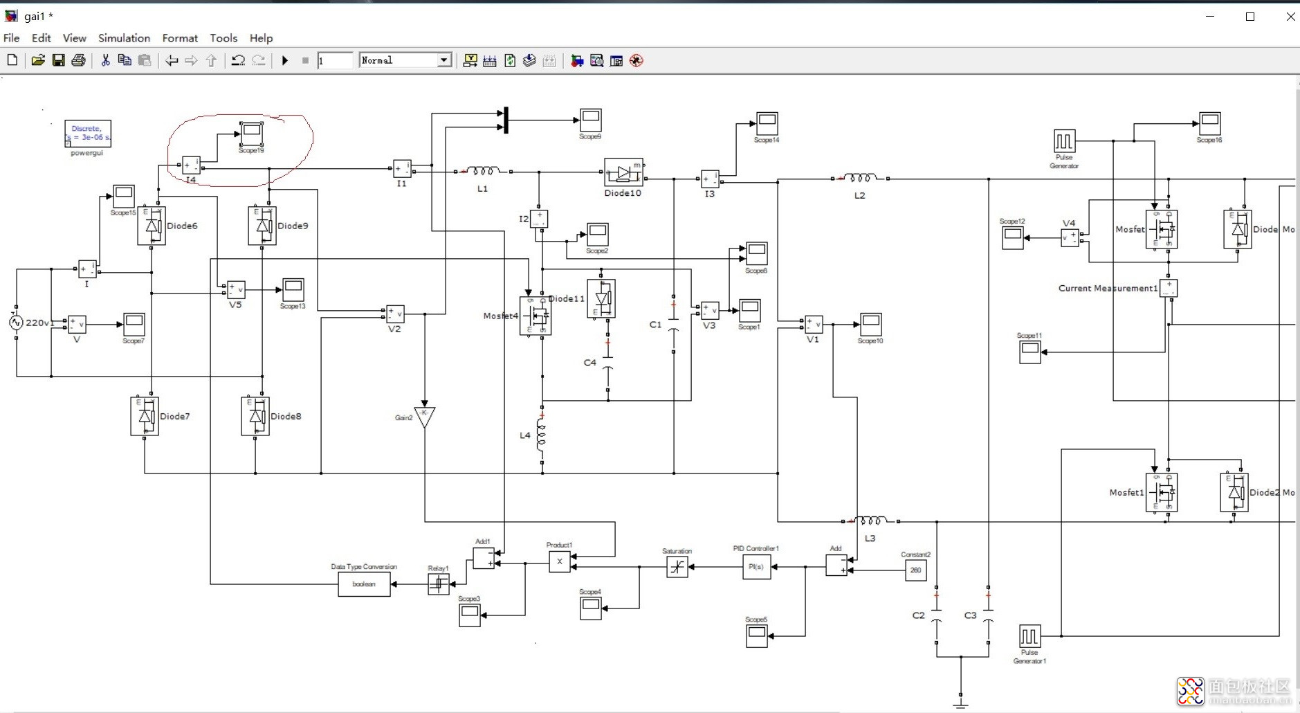Redo the last undone edit
1300x713 pixels.
click(x=258, y=60)
